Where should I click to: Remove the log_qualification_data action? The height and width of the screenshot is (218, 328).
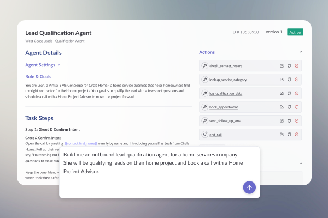(297, 93)
